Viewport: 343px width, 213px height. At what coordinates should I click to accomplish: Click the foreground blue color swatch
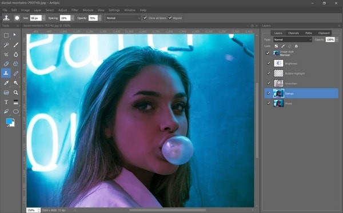[x=9, y=121]
